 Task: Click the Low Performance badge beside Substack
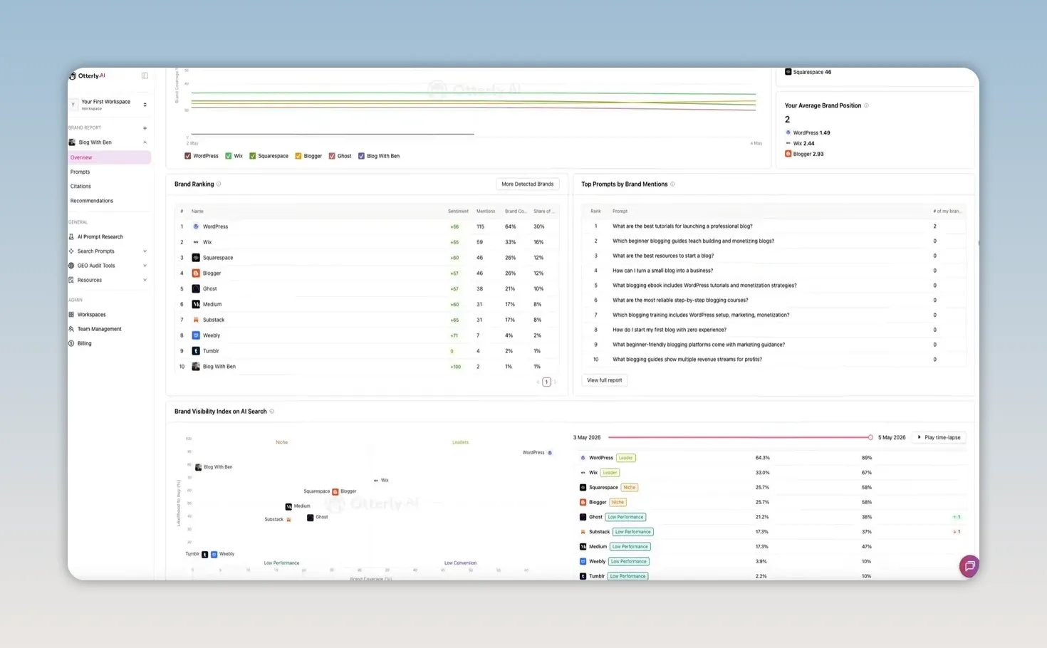(632, 532)
